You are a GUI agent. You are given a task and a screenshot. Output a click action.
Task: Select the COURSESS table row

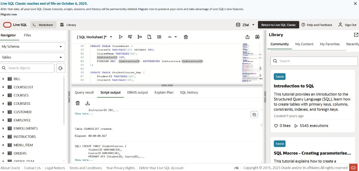[x=33, y=104]
